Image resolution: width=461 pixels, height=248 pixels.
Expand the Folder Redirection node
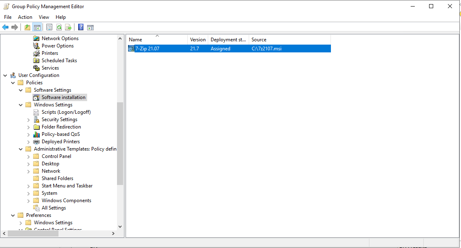[x=29, y=127]
